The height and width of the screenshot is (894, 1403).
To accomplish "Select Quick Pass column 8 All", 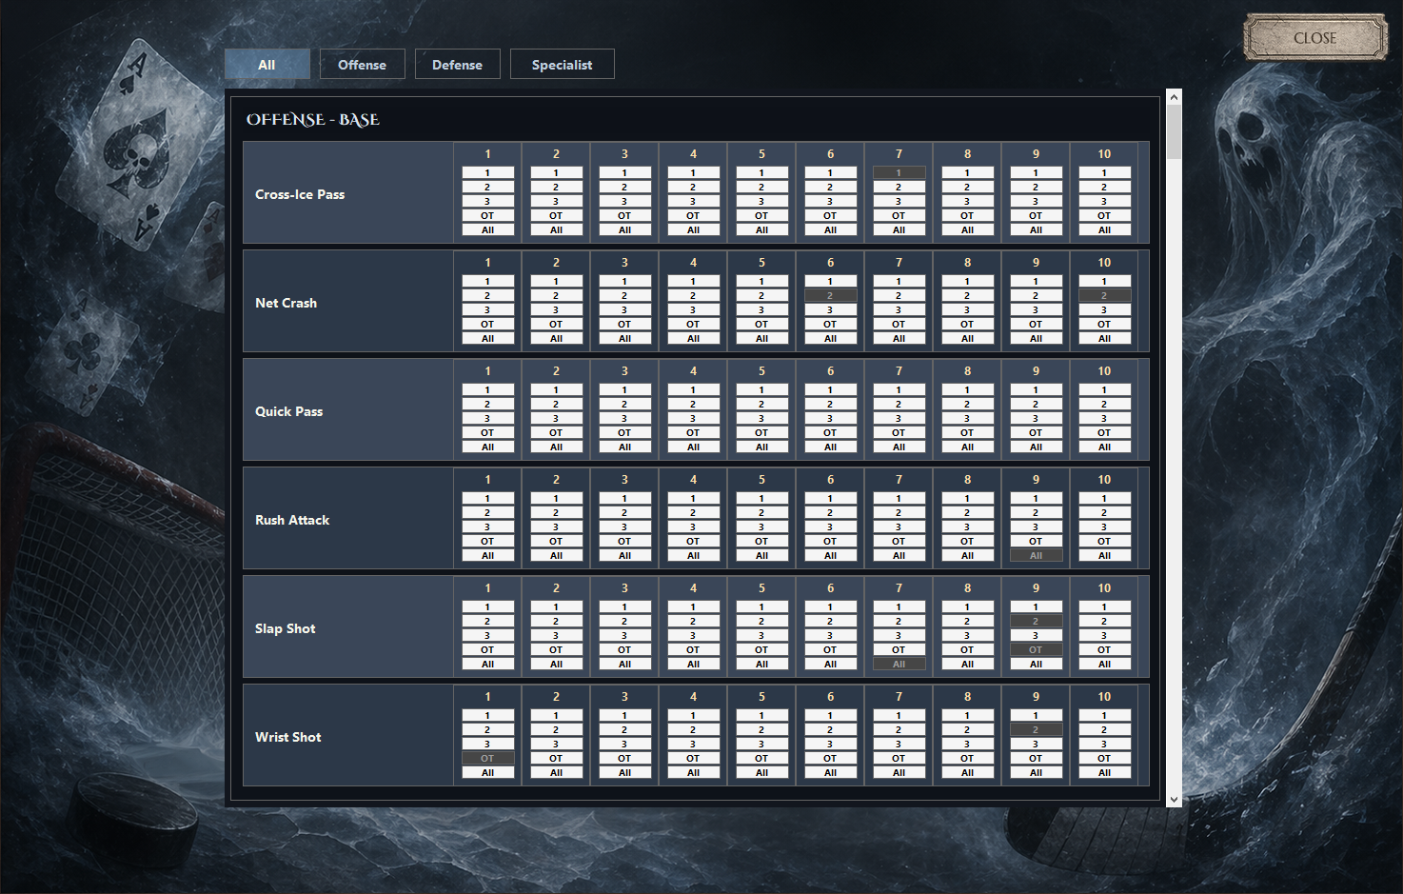I will click(967, 447).
